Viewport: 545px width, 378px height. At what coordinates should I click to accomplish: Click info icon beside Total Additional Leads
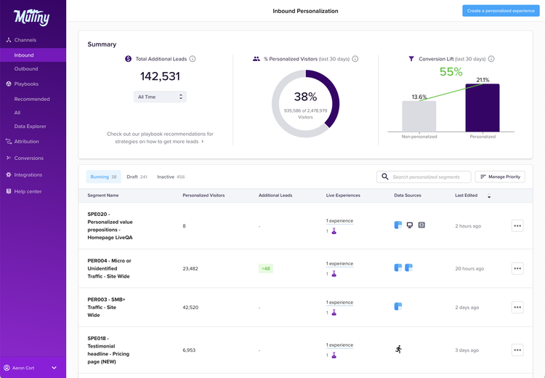[x=193, y=59]
